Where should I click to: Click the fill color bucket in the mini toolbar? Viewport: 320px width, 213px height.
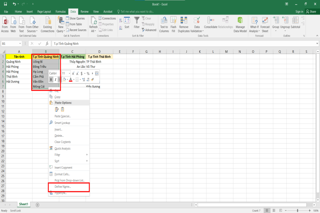(64, 80)
